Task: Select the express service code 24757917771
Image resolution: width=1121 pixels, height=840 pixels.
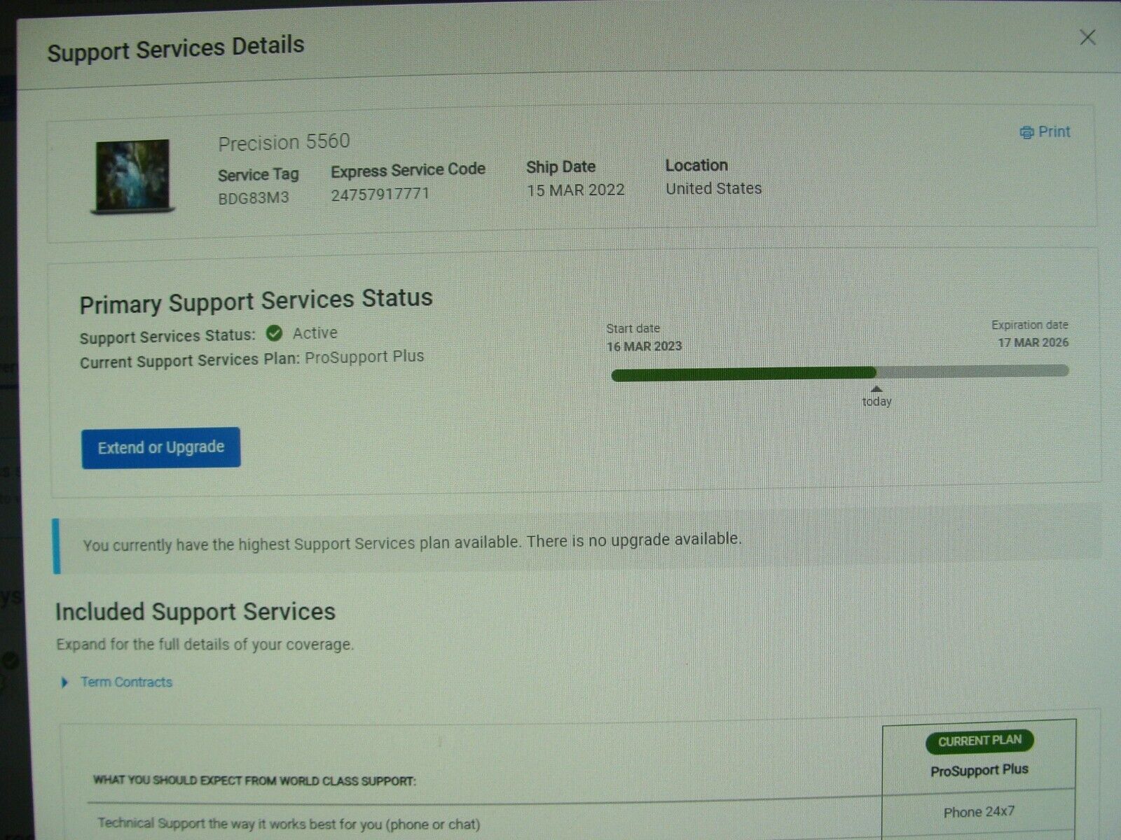Action: [380, 194]
